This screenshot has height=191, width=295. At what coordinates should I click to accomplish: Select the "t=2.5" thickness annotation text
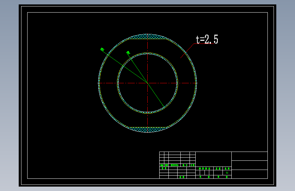click(x=207, y=39)
